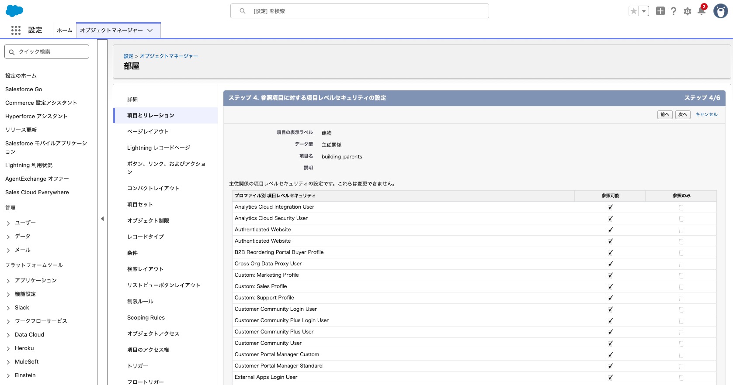Click the favorites star icon
The height and width of the screenshot is (385, 733).
coord(633,11)
